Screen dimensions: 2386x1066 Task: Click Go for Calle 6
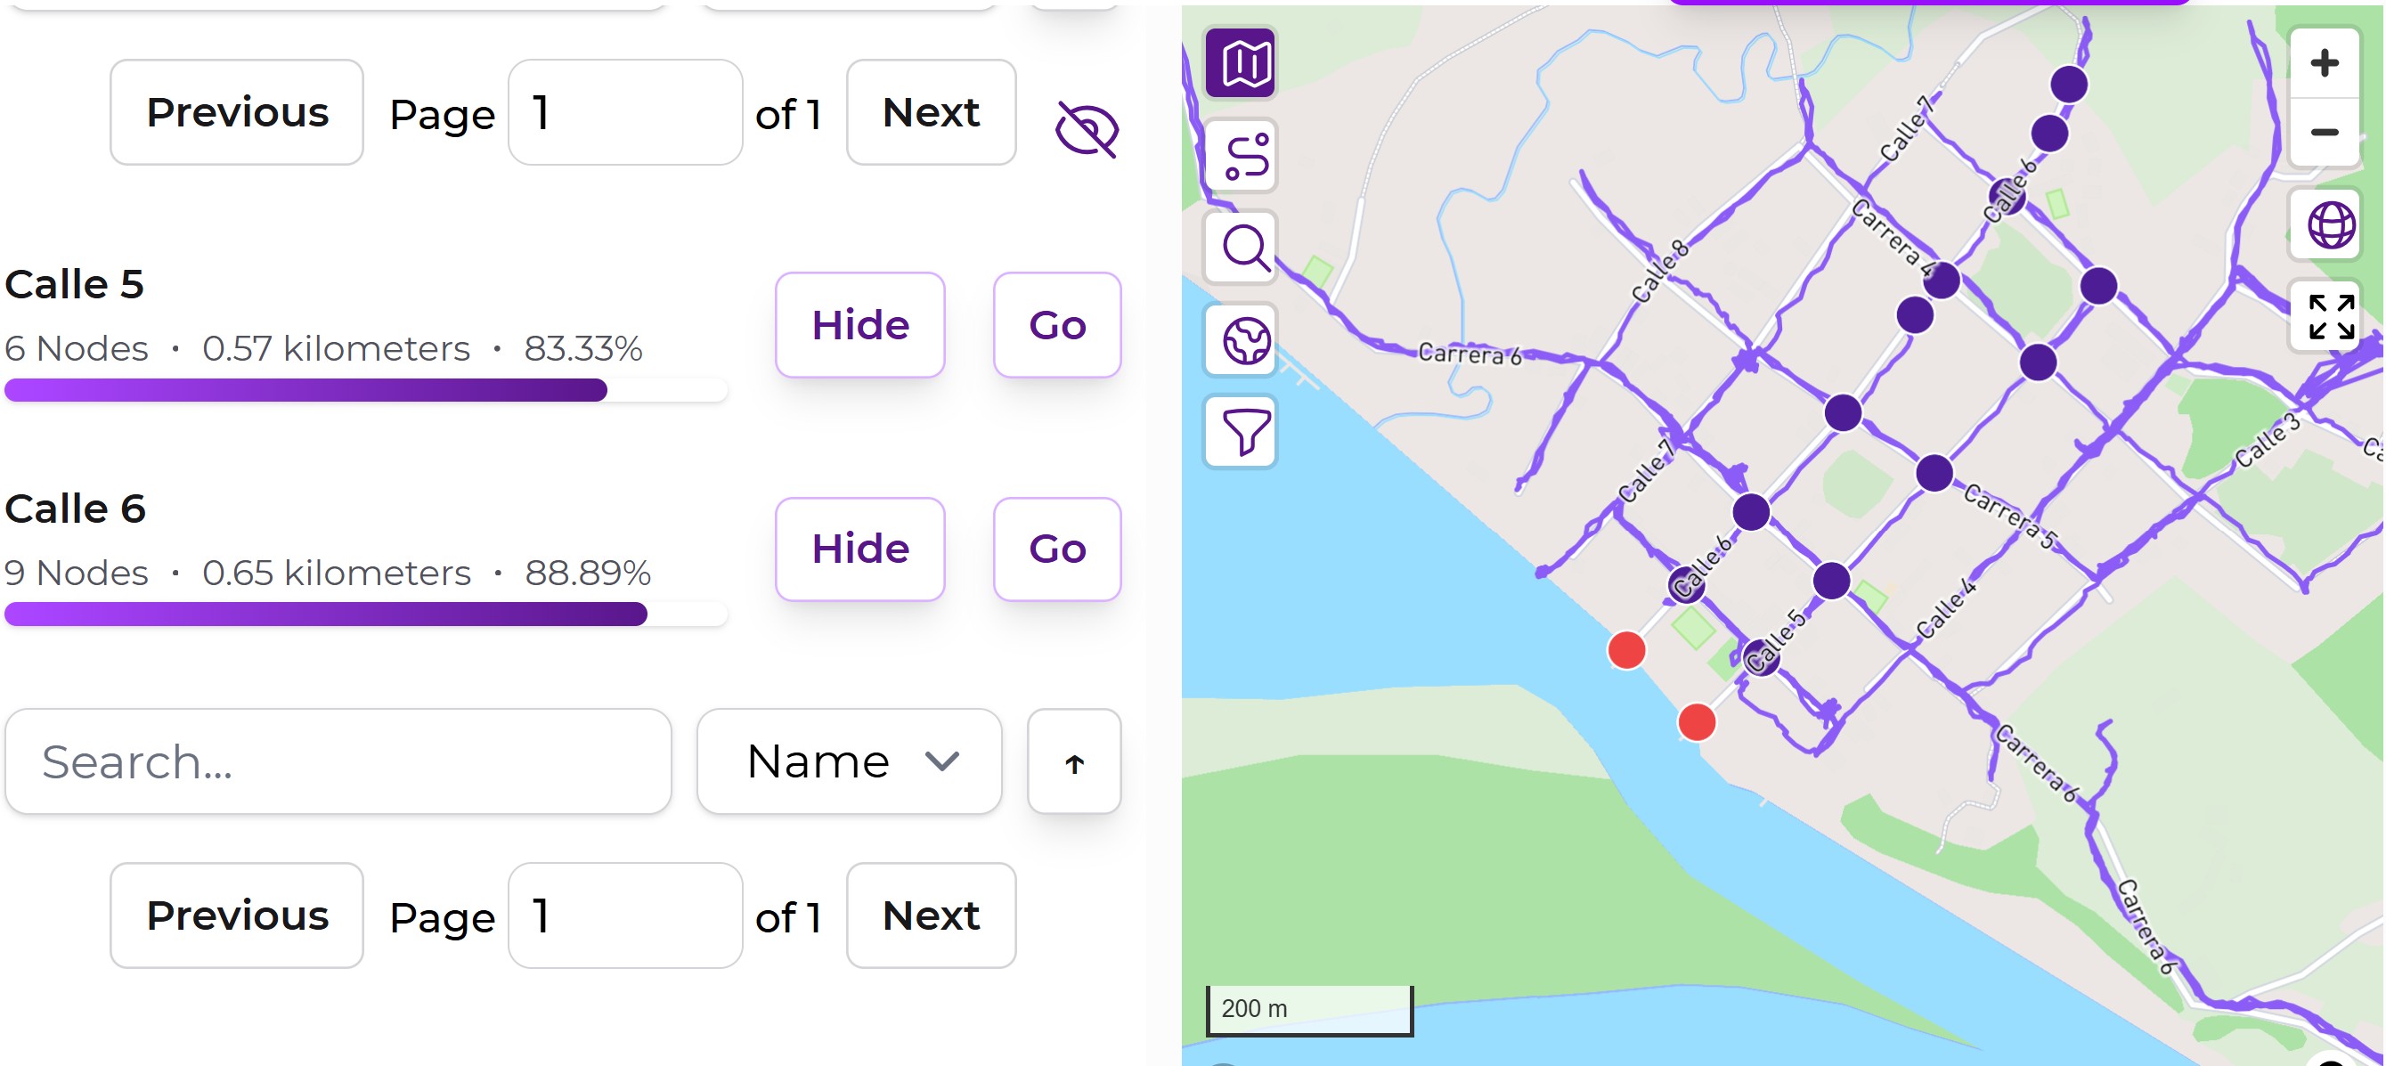[x=1056, y=549]
